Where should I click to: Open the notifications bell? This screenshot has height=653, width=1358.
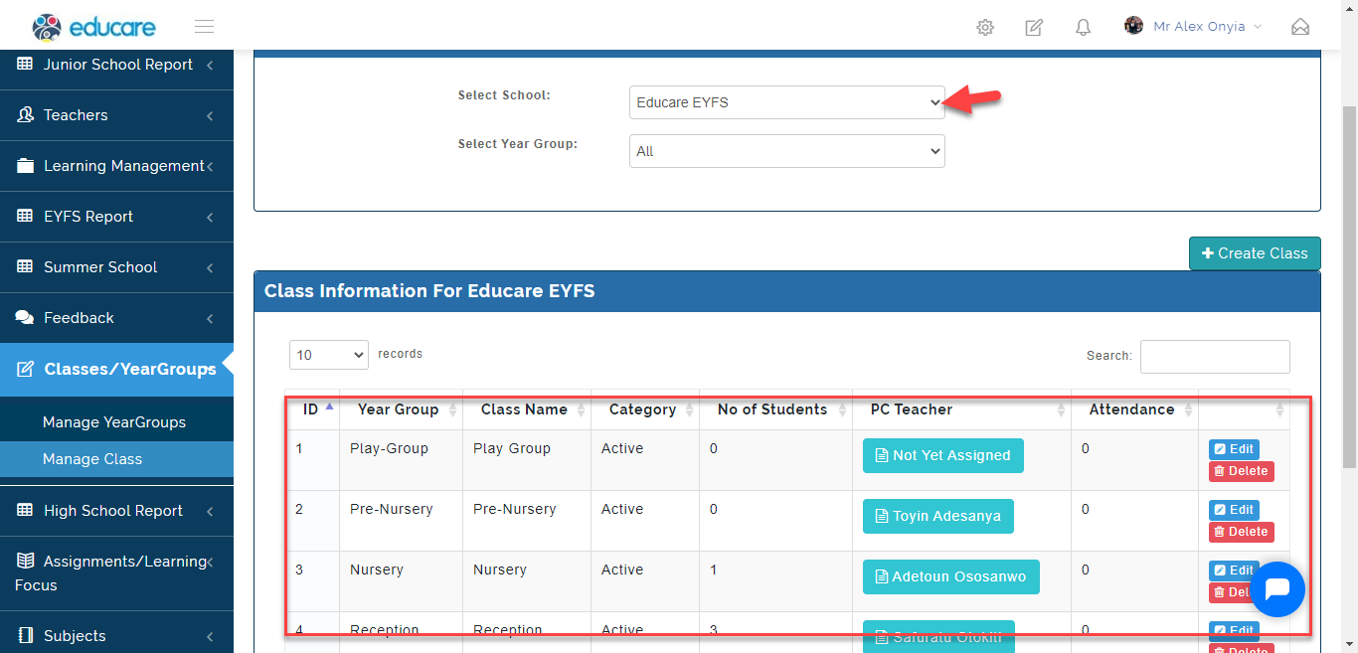coord(1084,27)
